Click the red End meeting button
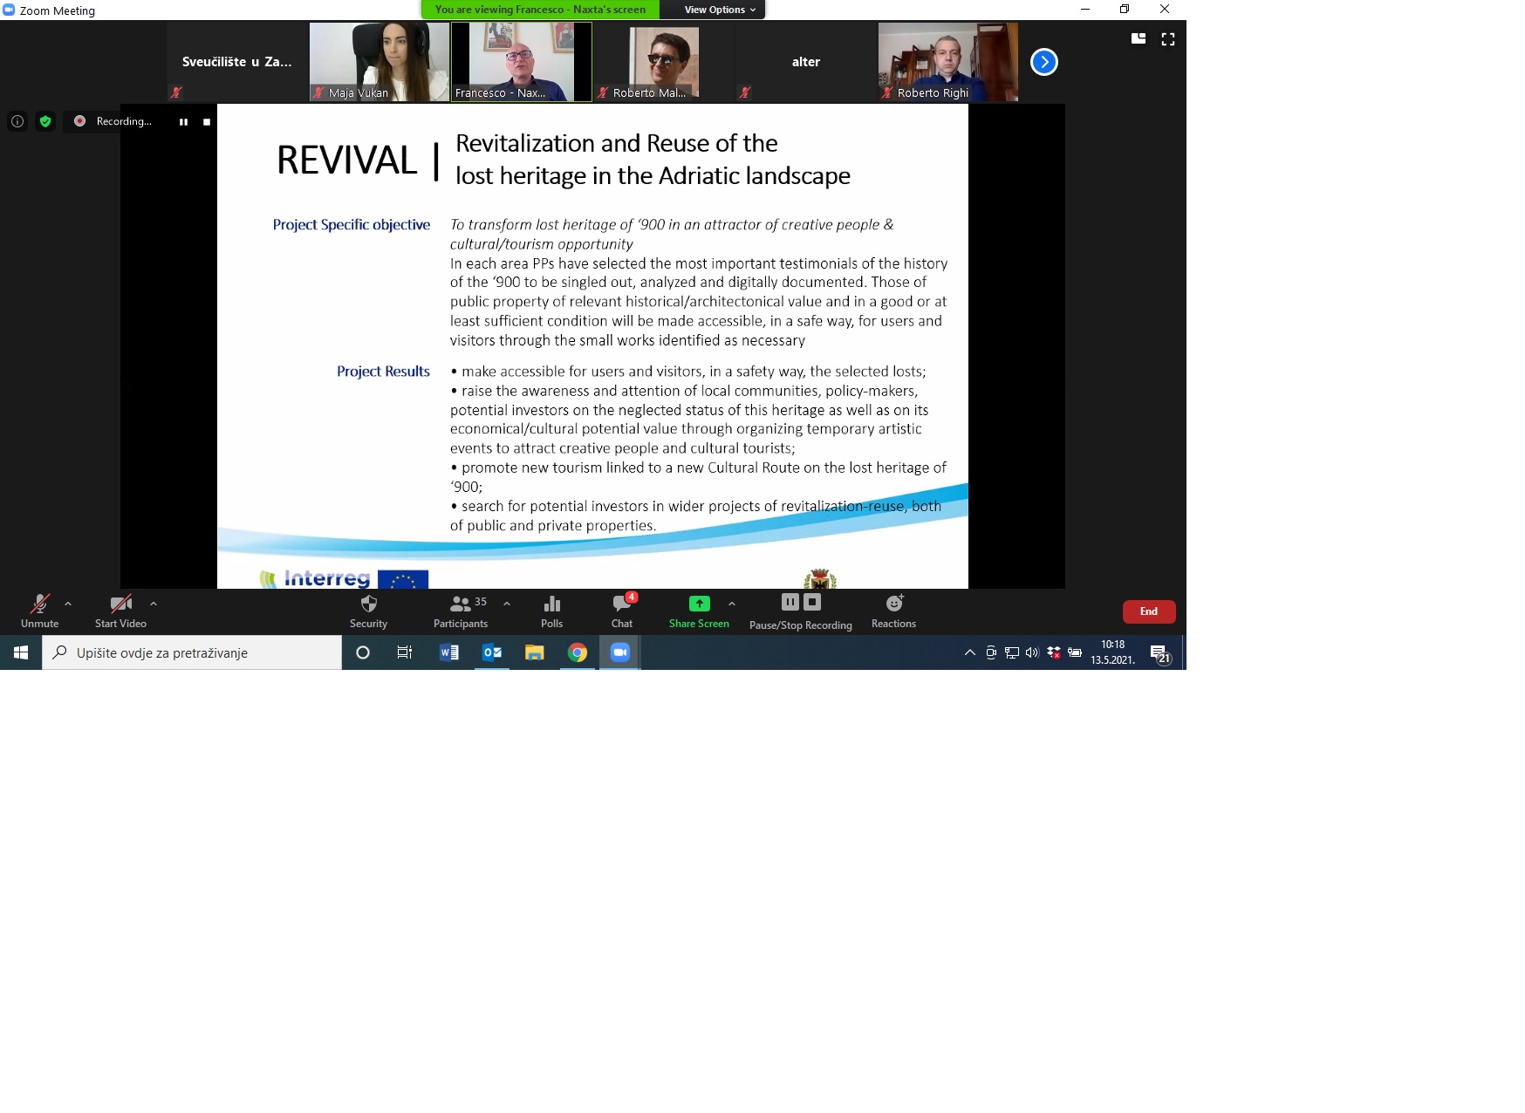Image resolution: width=1525 pixels, height=1113 pixels. pyautogui.click(x=1148, y=611)
